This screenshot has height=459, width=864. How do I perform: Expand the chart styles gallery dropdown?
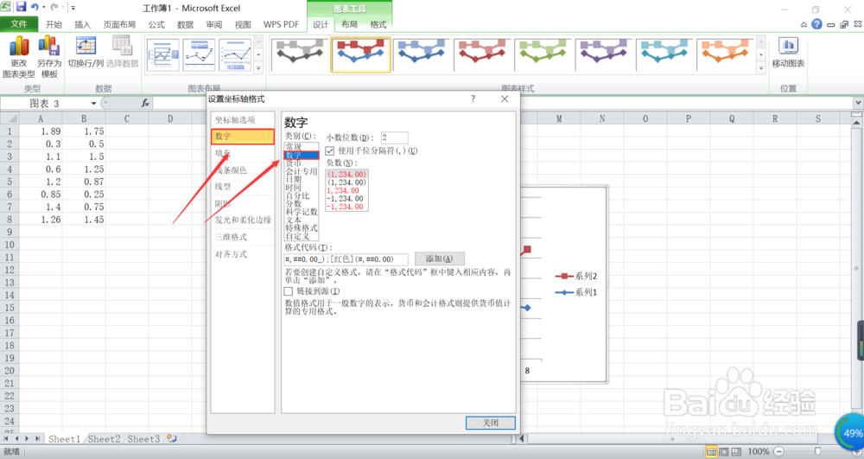point(761,68)
